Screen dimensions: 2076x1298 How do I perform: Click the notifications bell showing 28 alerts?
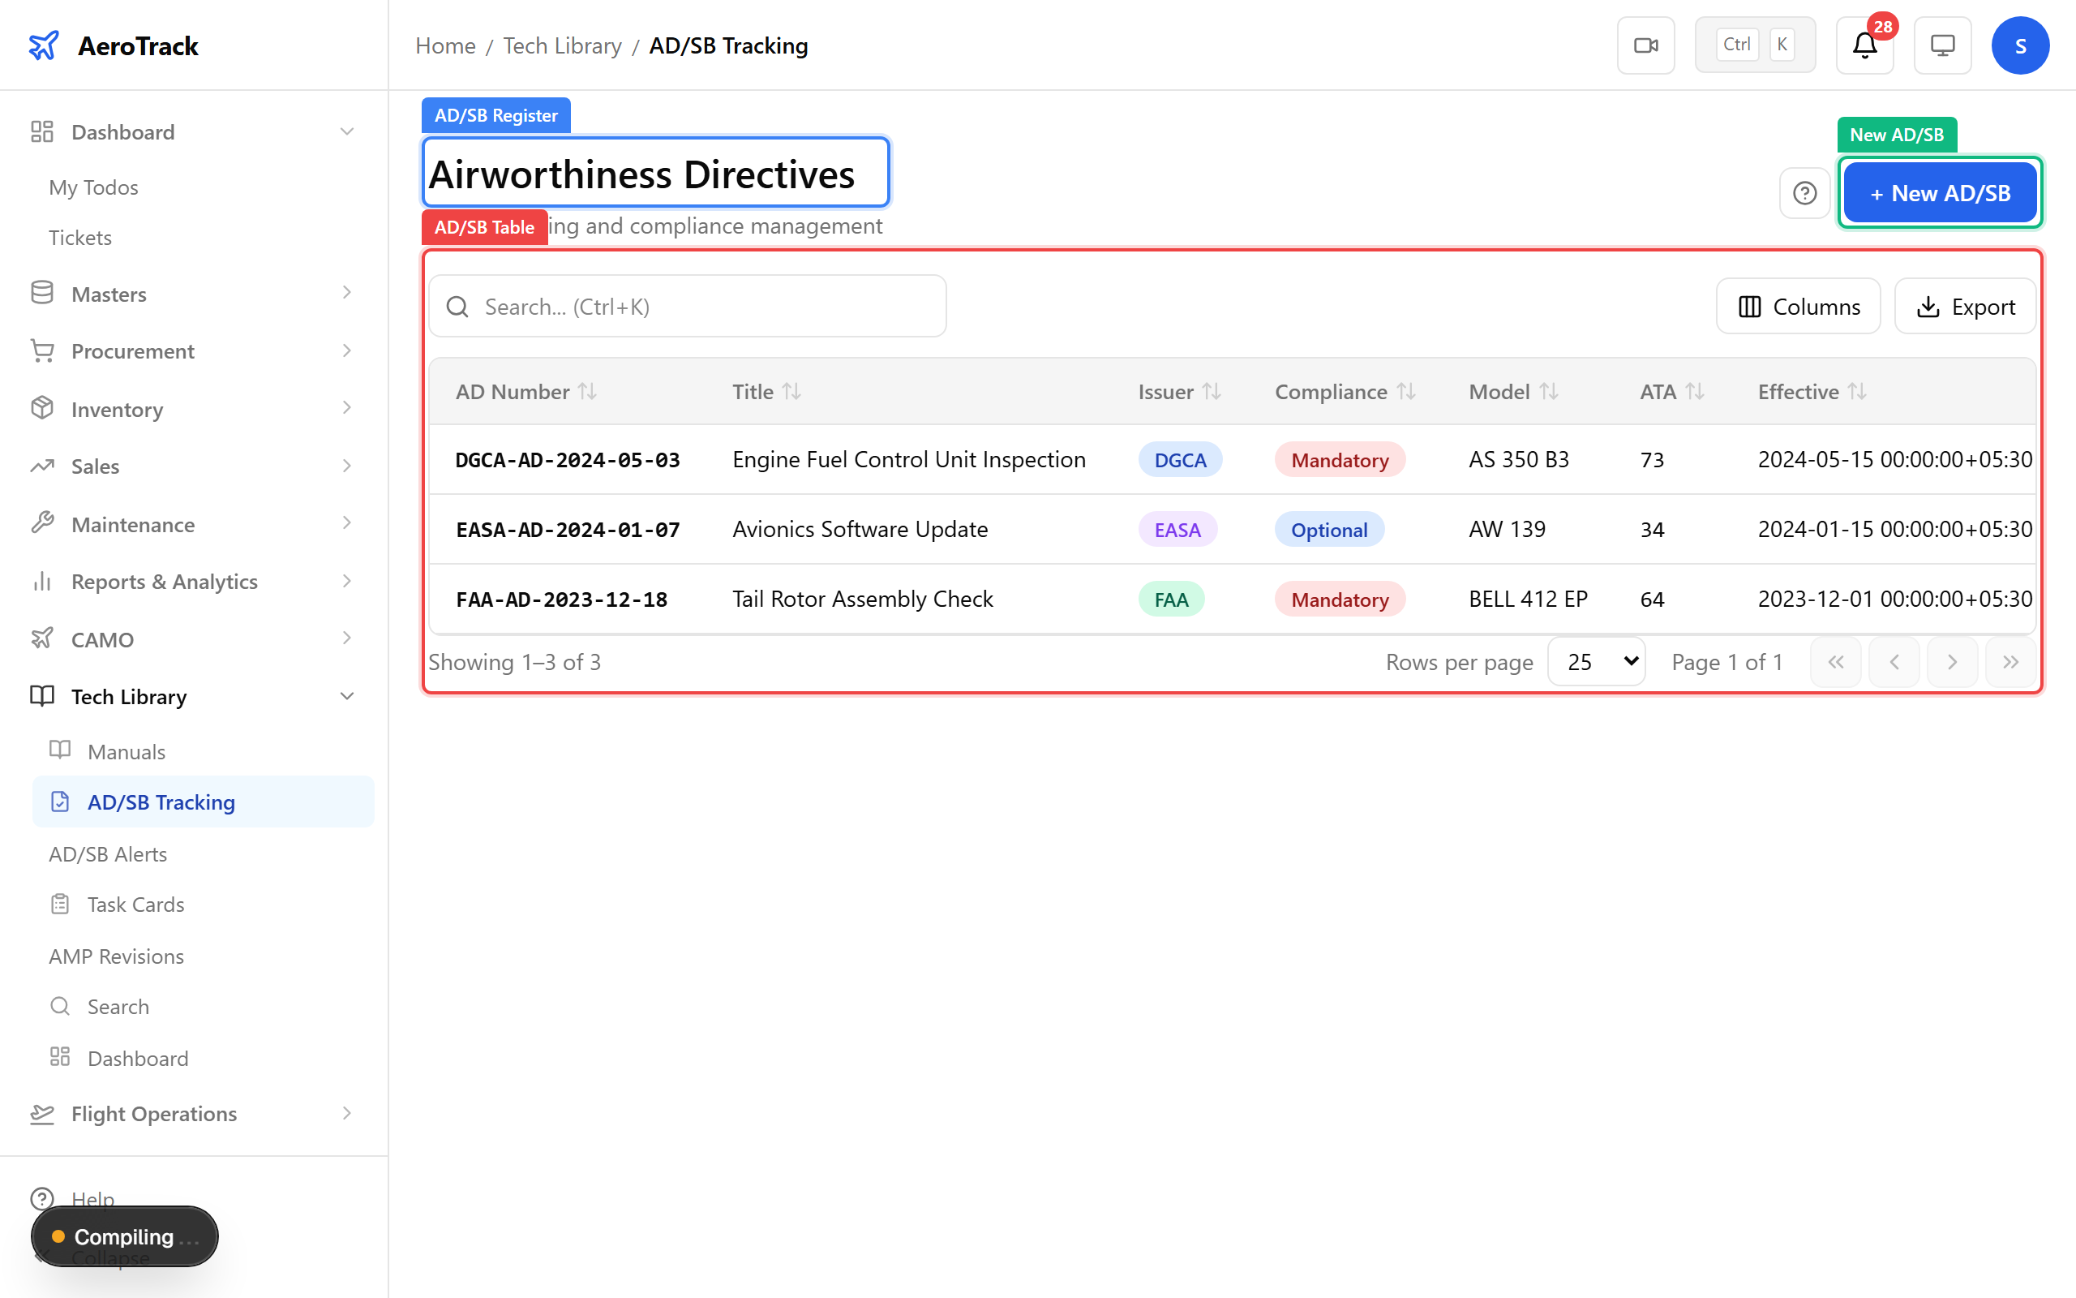[x=1864, y=47]
